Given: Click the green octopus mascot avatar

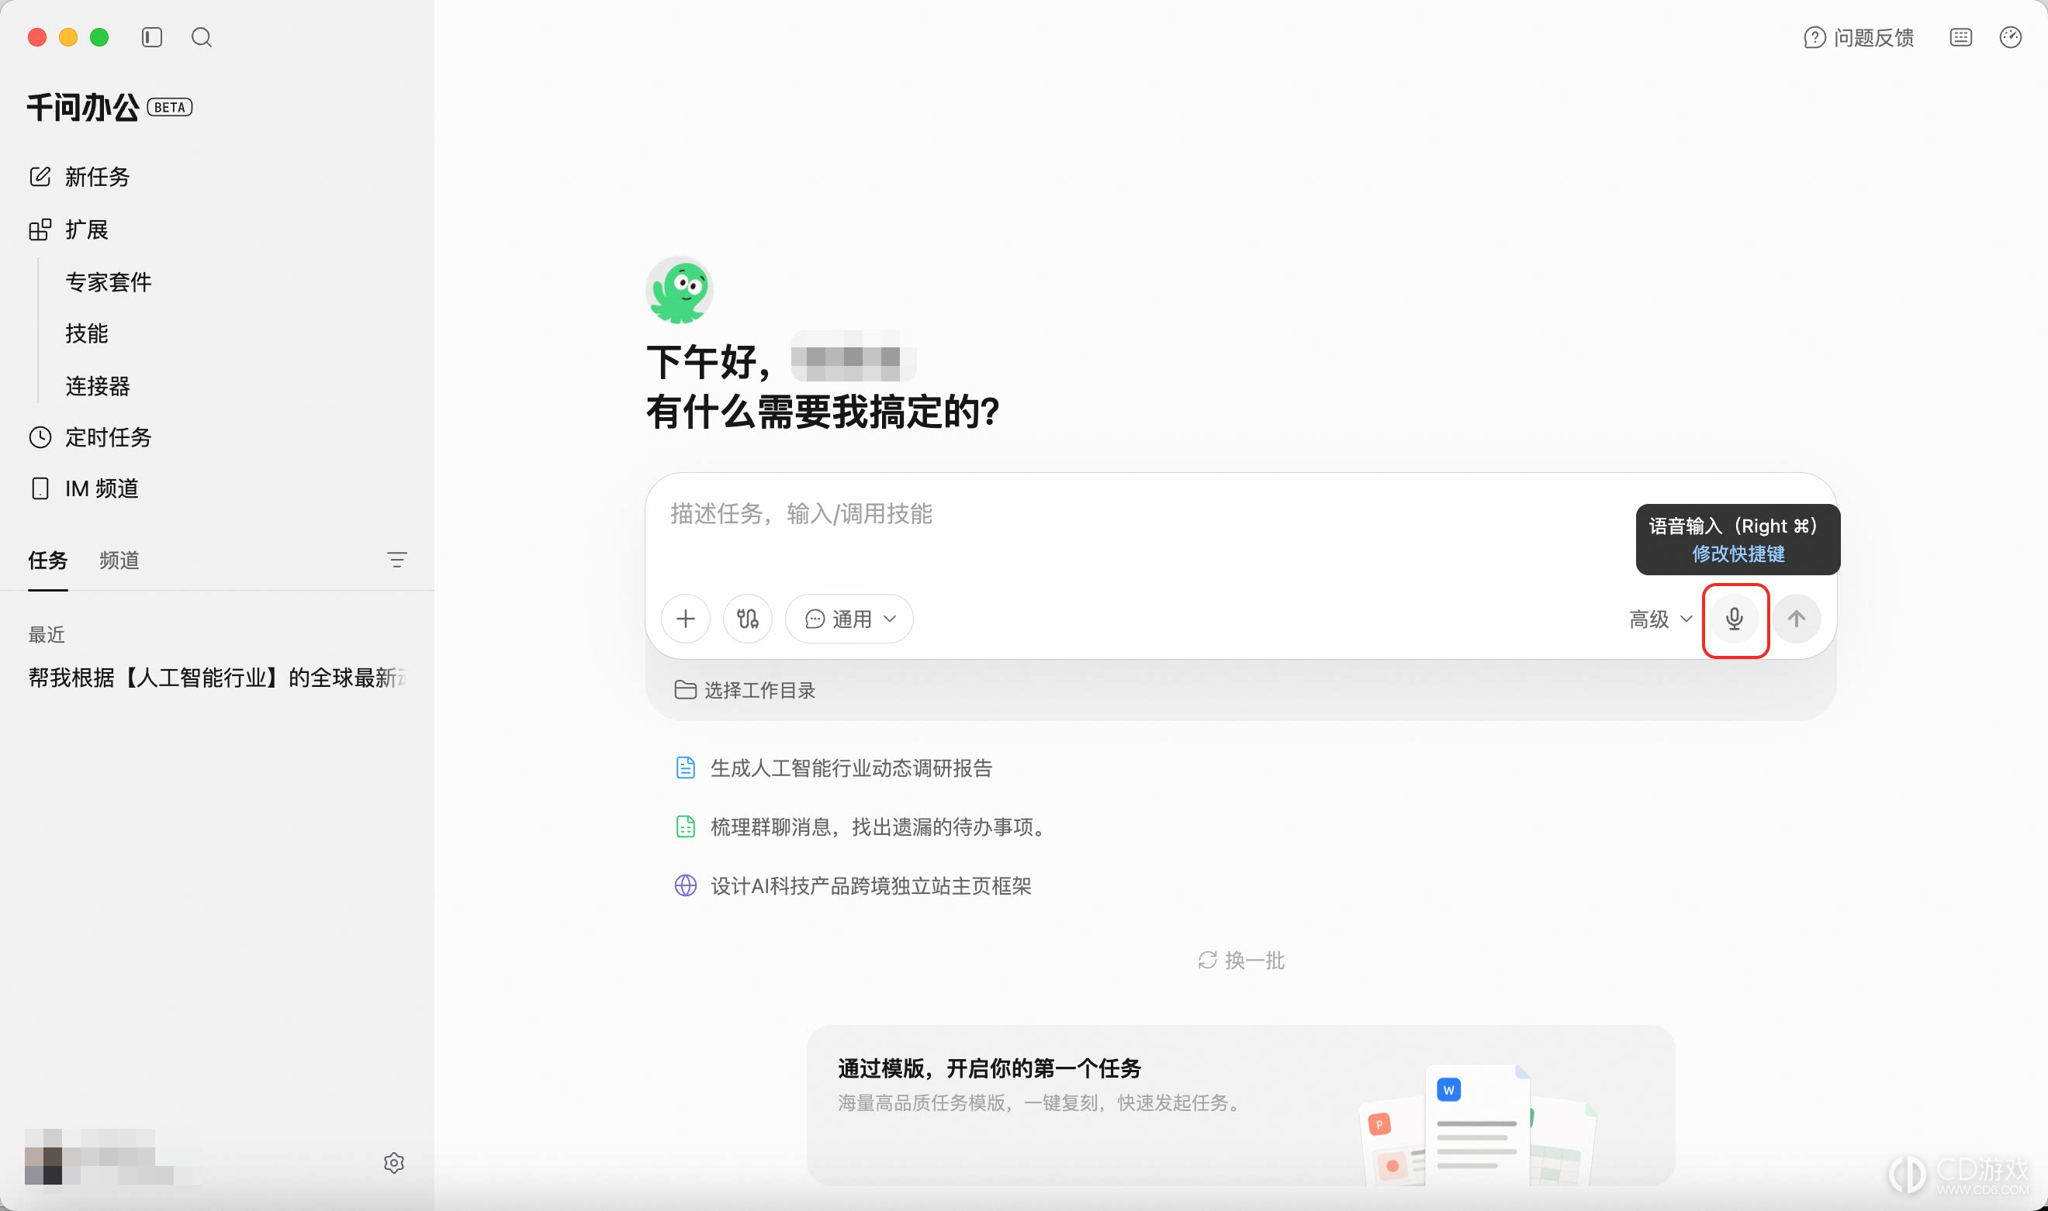Looking at the screenshot, I should 679,290.
